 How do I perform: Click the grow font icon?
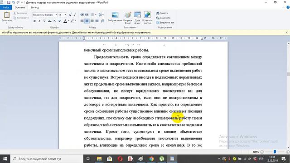point(70,15)
